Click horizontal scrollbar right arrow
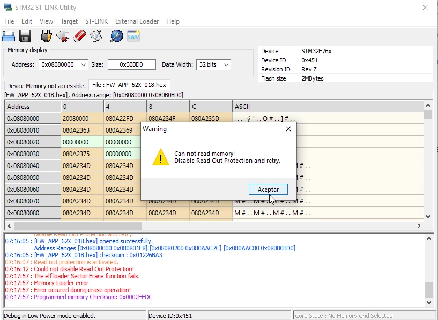The height and width of the screenshot is (320, 438). pyautogui.click(x=419, y=226)
